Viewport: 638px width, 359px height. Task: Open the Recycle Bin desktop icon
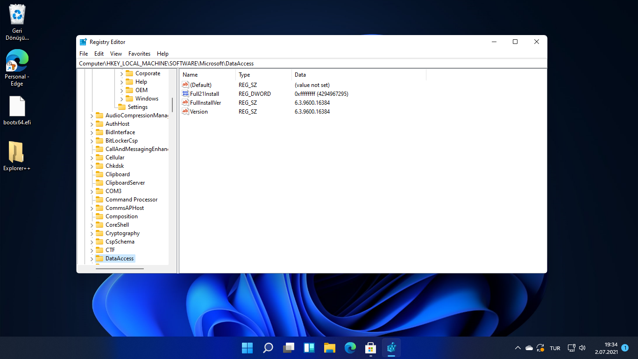(x=17, y=22)
